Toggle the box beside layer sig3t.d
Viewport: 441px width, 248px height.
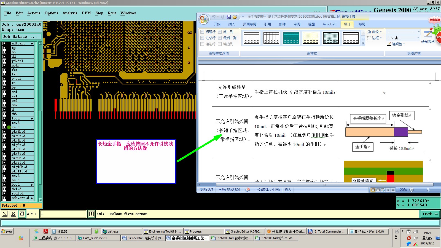tap(4, 136)
